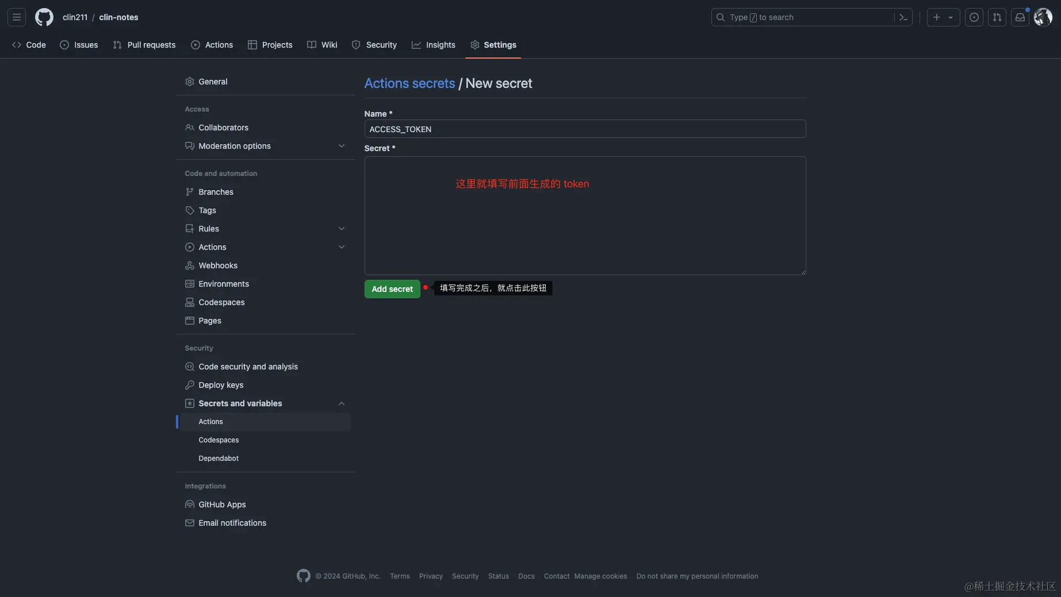Open the create-new dropdown arrow
Screen dimensions: 1061x597
pos(951,17)
